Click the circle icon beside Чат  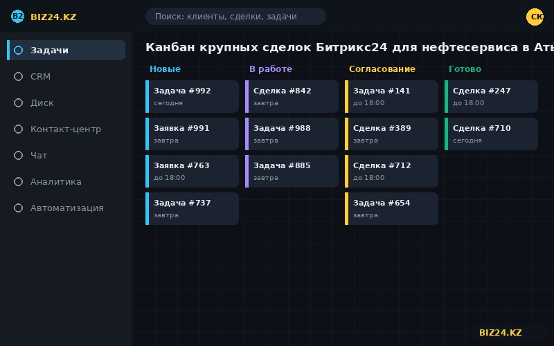click(19, 155)
